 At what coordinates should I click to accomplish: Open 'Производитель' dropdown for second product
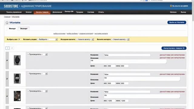tap(37, 74)
